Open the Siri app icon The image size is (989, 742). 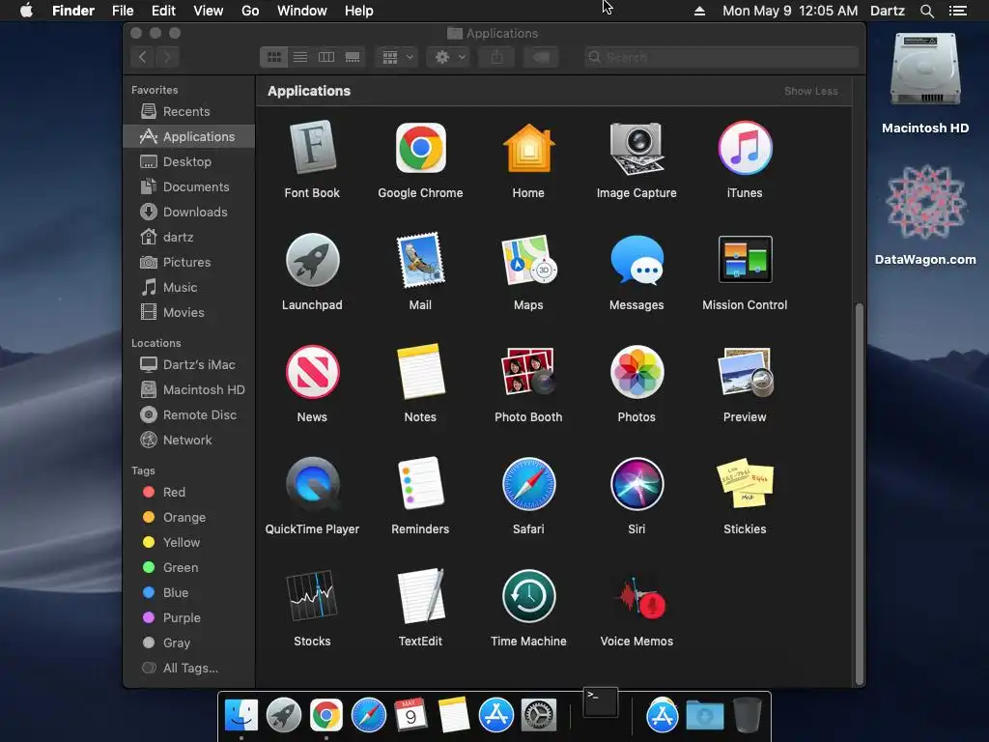point(636,484)
